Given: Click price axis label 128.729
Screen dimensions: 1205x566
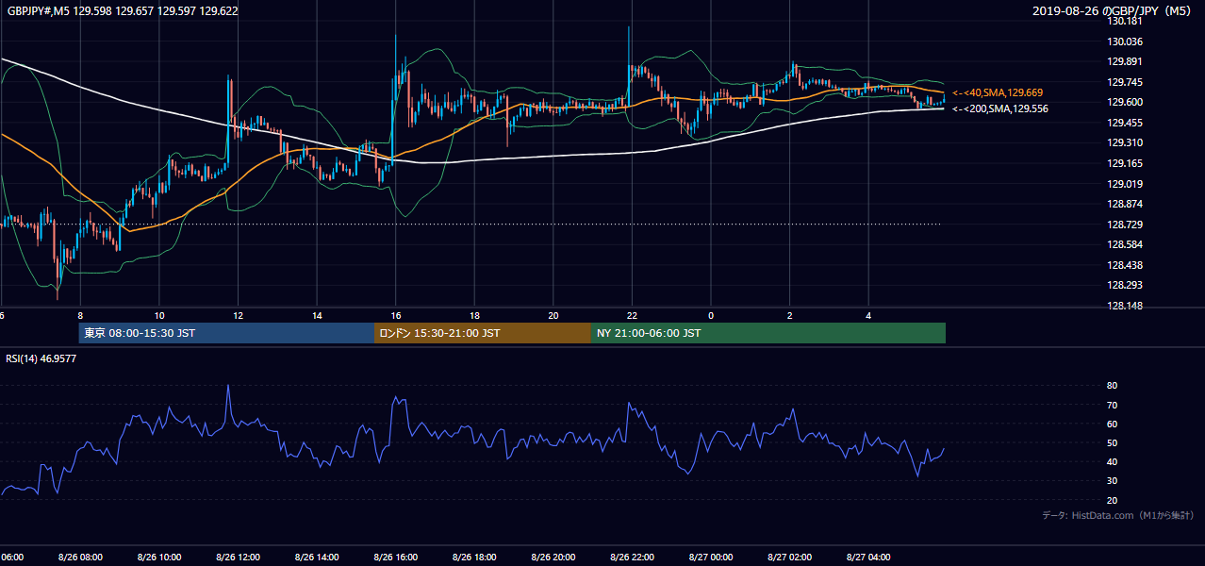Looking at the screenshot, I should (1126, 225).
